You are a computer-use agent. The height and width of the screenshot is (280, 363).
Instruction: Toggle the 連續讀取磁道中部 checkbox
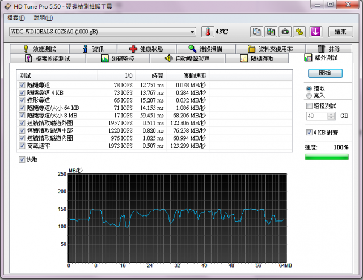click(22, 130)
